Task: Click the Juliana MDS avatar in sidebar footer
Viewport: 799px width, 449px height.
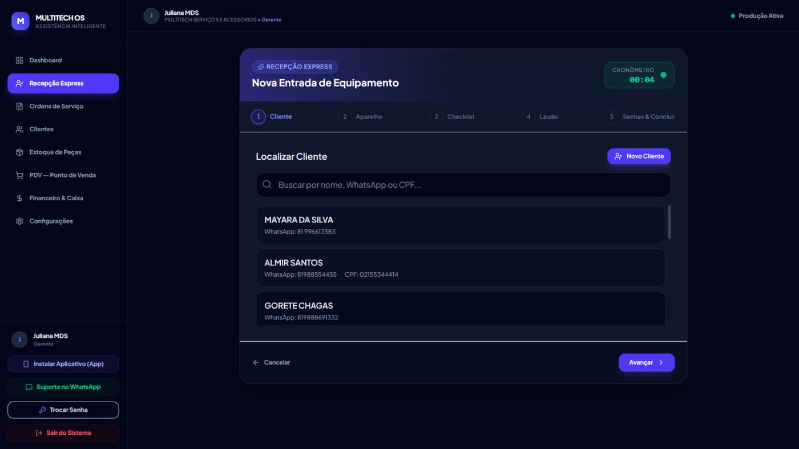Action: click(x=19, y=339)
